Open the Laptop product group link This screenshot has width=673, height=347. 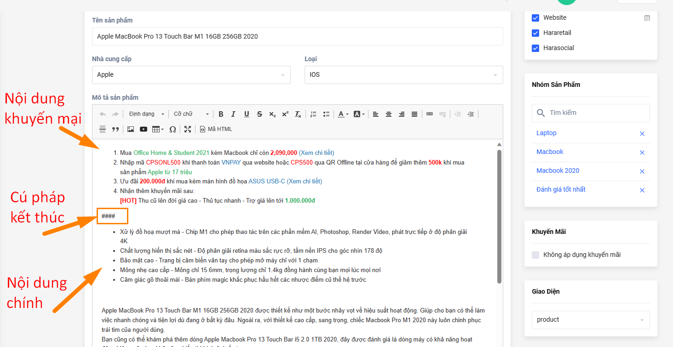point(546,133)
